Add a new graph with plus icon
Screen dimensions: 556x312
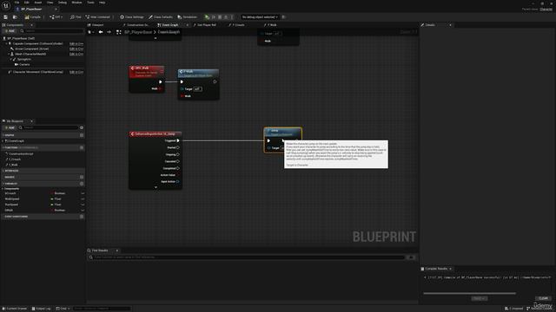pos(82,135)
